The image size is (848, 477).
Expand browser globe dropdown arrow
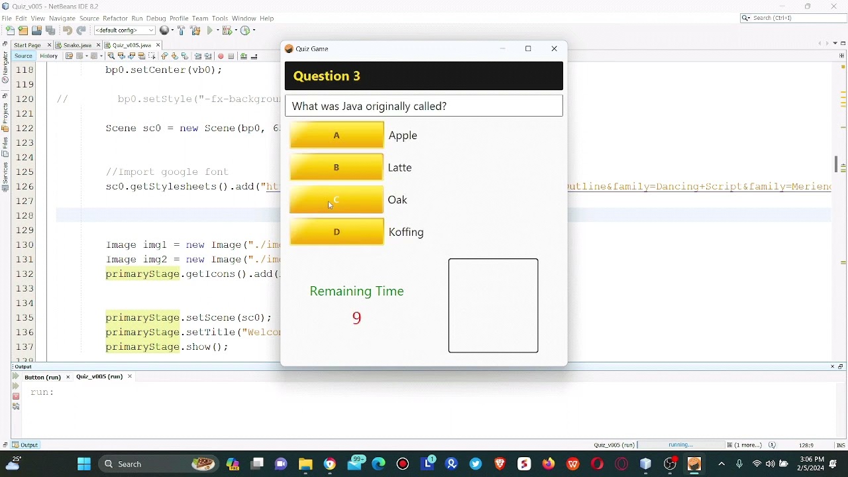[172, 30]
